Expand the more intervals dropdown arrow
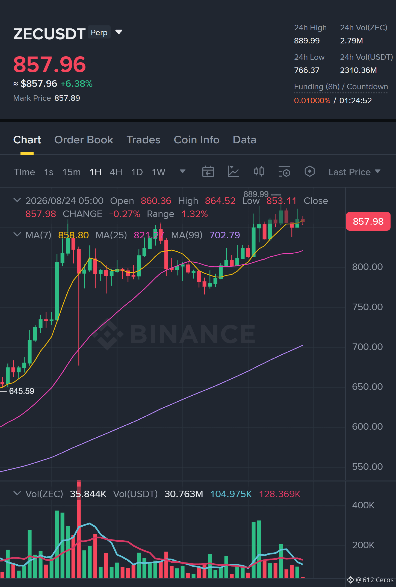Image resolution: width=396 pixels, height=587 pixels. (x=183, y=171)
